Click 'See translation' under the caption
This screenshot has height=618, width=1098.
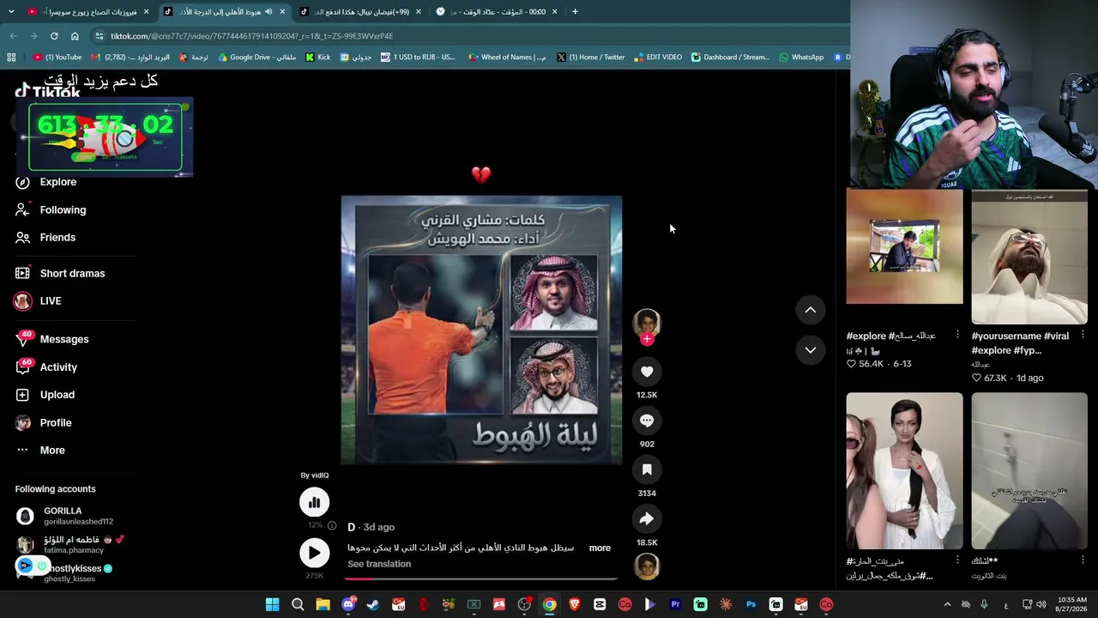click(x=379, y=564)
